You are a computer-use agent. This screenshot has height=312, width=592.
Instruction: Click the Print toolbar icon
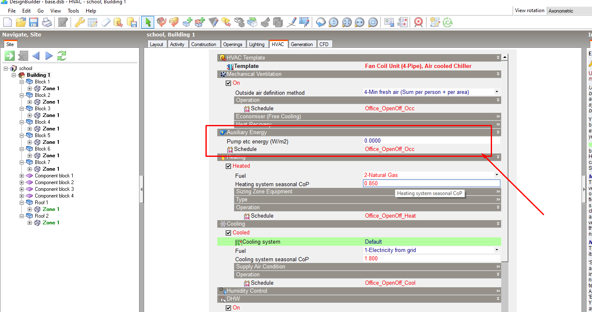[x=47, y=22]
